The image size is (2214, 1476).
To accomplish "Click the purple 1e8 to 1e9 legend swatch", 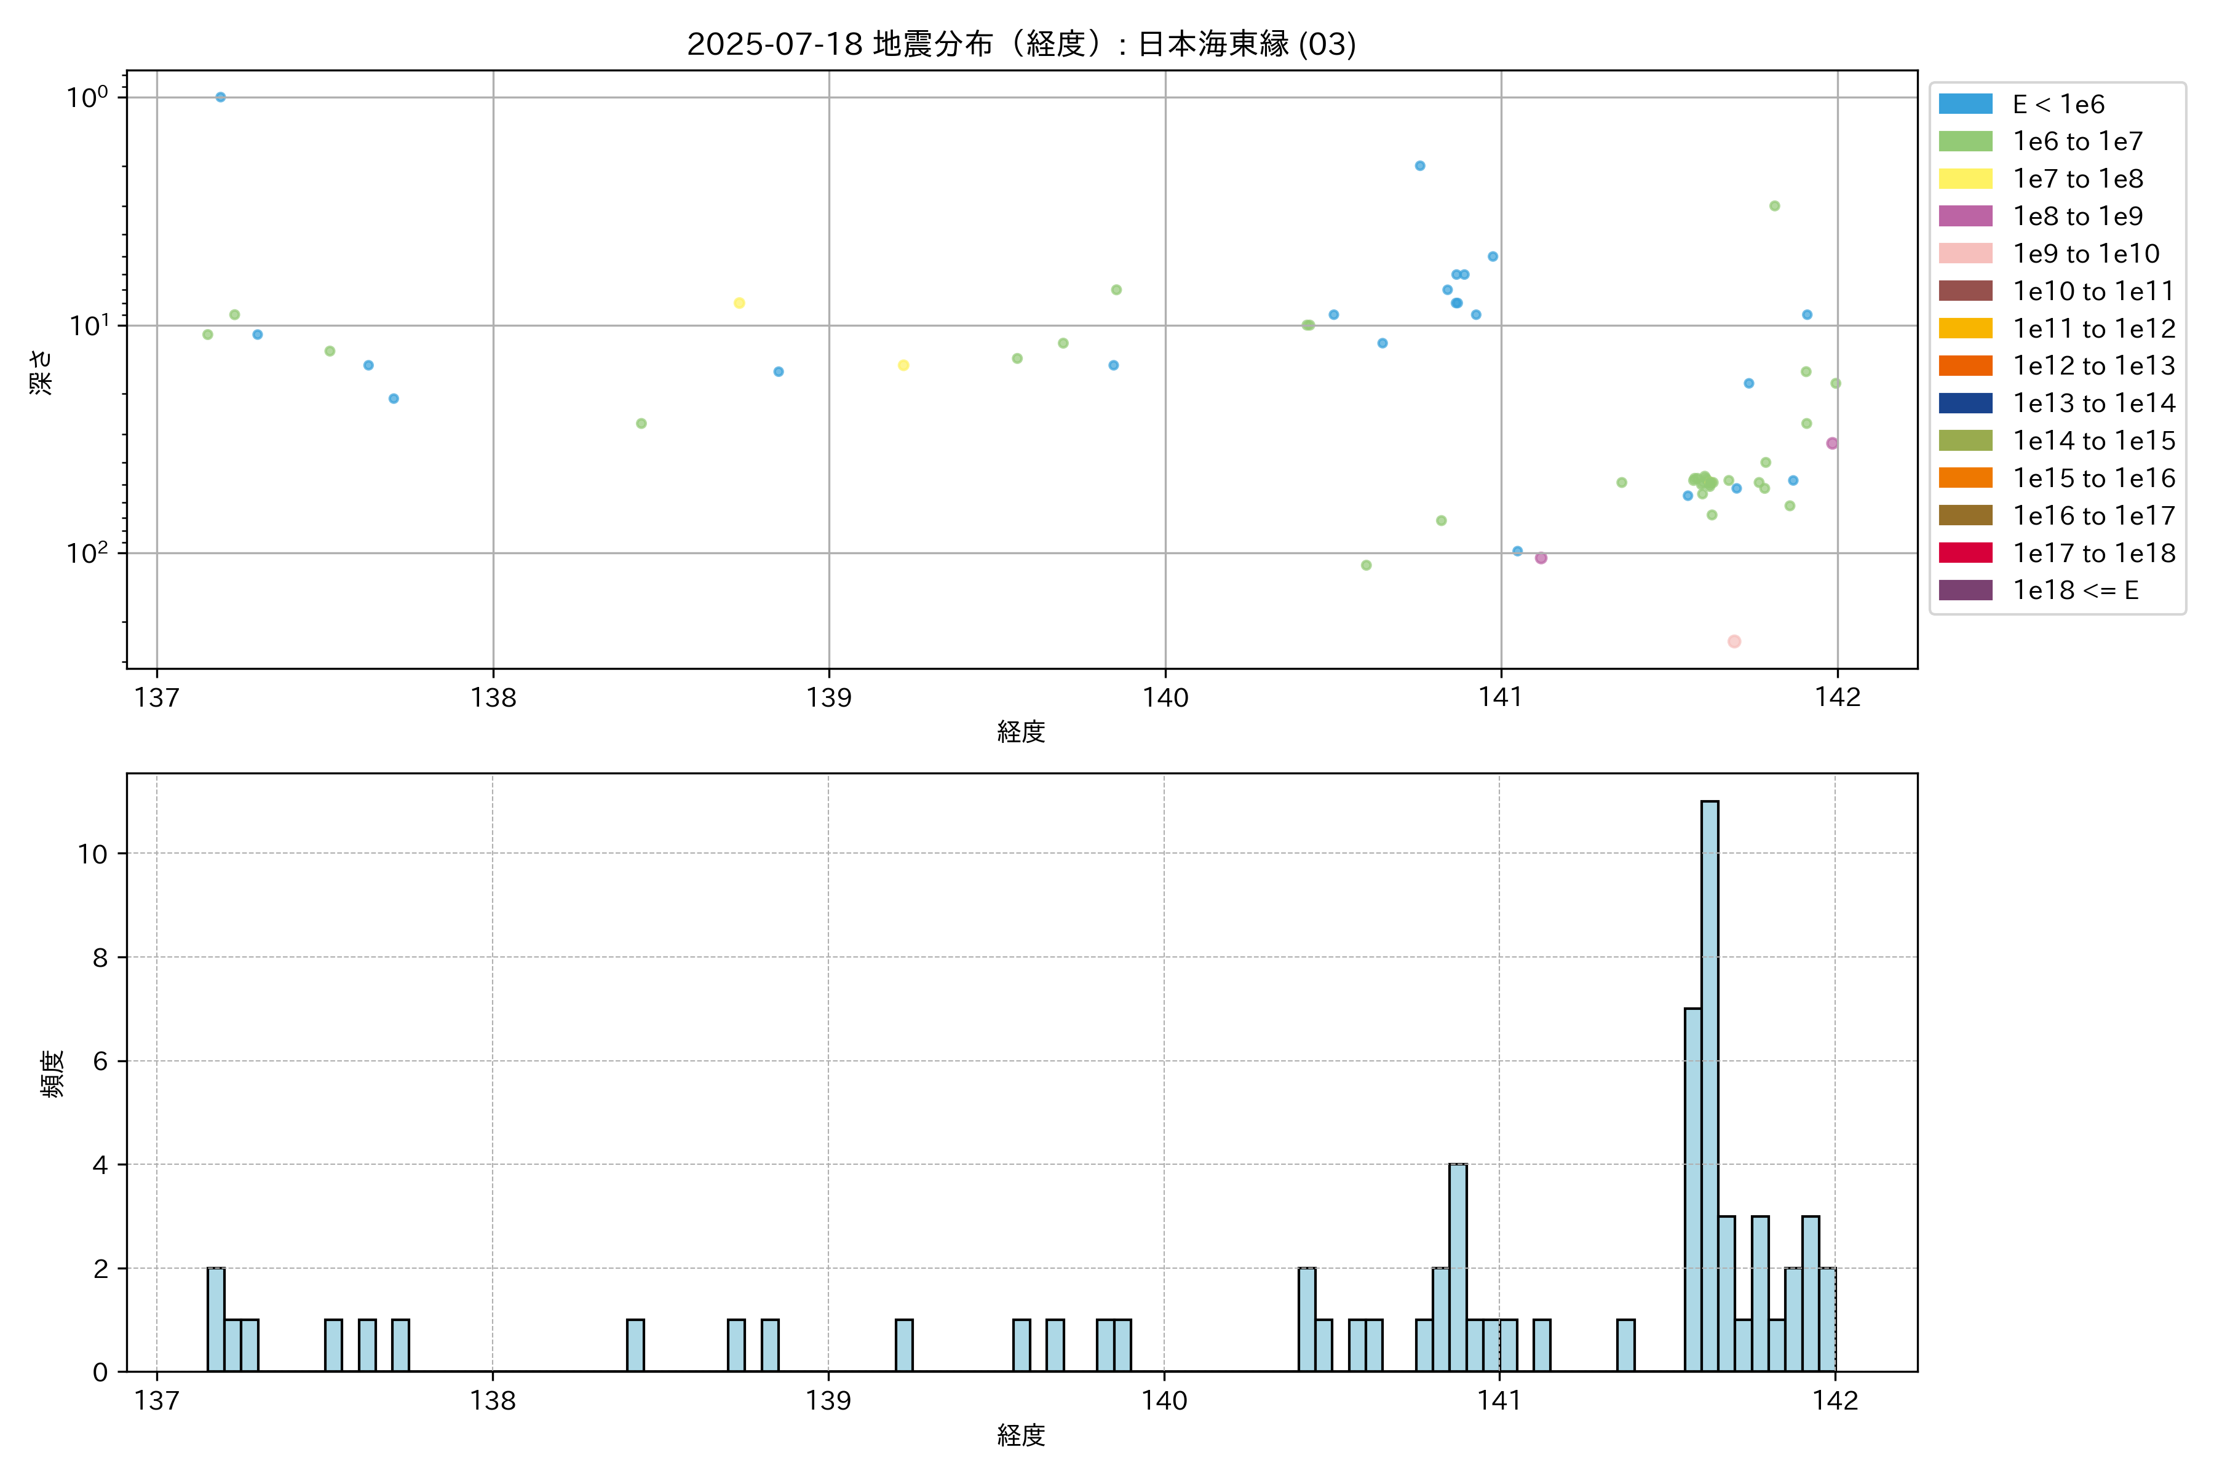I will [1964, 216].
